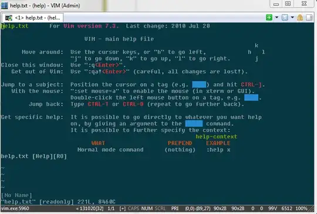Click 'Close this window:' label

[32, 65]
